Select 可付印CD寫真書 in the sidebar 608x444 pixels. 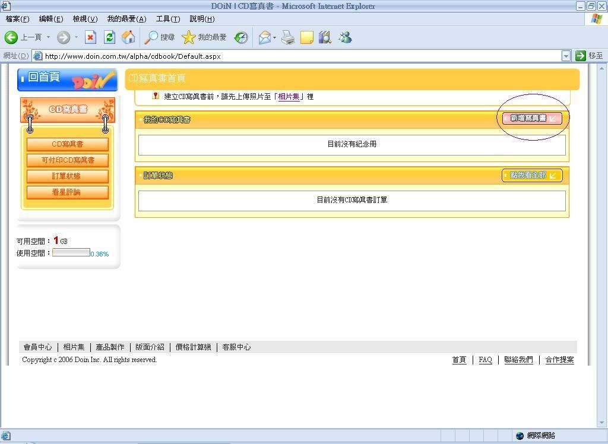pos(68,160)
